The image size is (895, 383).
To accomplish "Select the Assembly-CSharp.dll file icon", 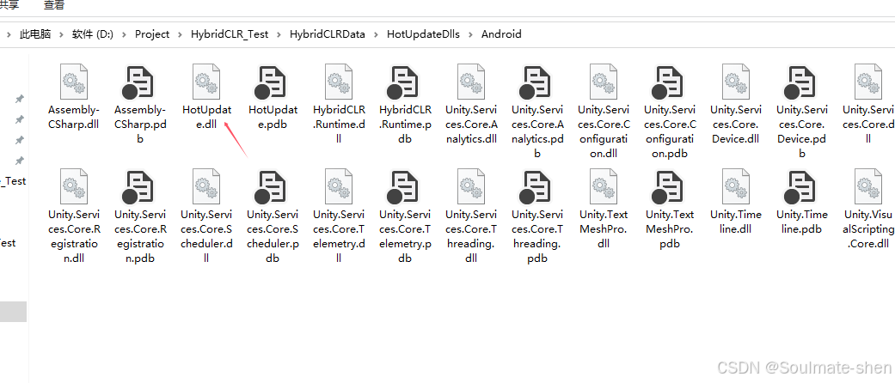I will (x=74, y=82).
